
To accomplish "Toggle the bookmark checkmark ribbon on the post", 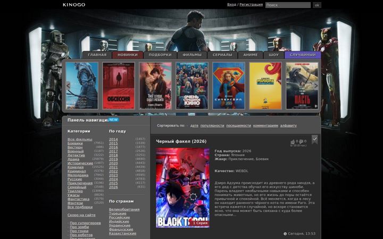I will coord(314,139).
